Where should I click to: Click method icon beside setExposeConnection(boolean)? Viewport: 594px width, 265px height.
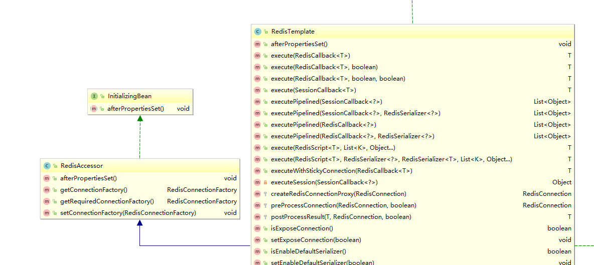(257, 240)
